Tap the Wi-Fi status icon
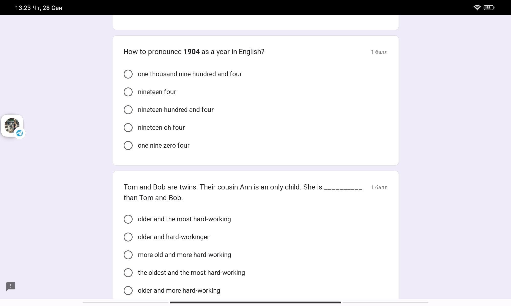The height and width of the screenshot is (306, 511). tap(477, 8)
